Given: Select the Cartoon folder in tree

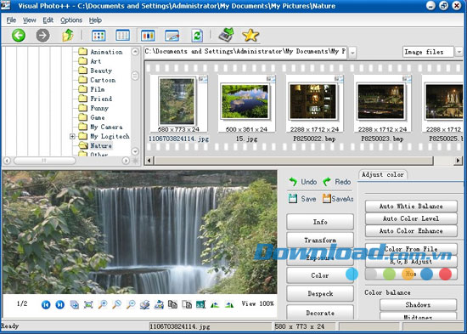Looking at the screenshot, I should [97, 80].
